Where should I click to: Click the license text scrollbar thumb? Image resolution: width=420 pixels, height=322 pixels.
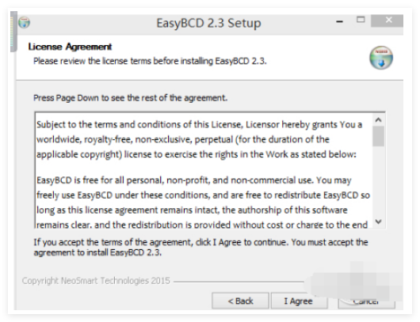tap(378, 136)
